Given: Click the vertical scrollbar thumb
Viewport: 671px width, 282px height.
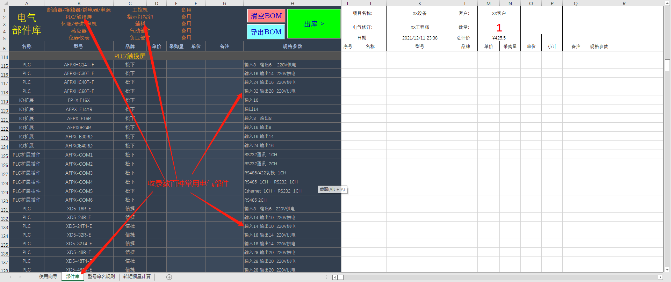Looking at the screenshot, I should (x=667, y=65).
